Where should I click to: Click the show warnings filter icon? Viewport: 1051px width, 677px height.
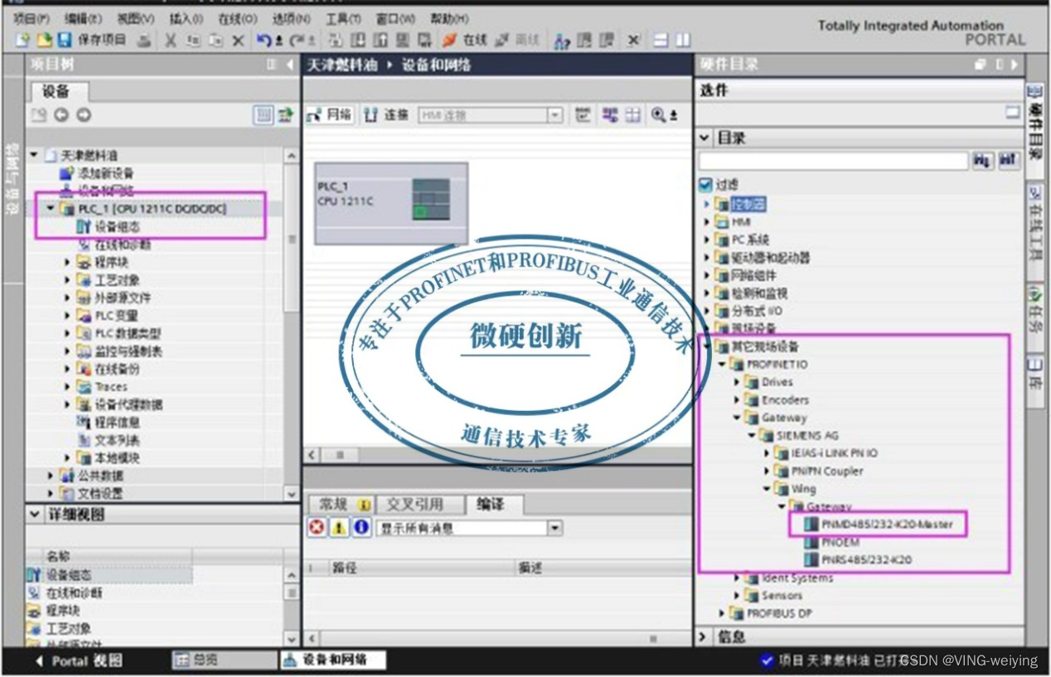(x=339, y=528)
